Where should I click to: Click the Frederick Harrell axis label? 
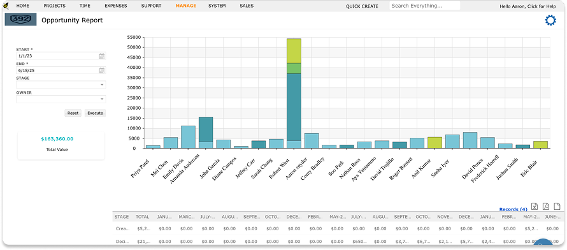tap(485, 168)
